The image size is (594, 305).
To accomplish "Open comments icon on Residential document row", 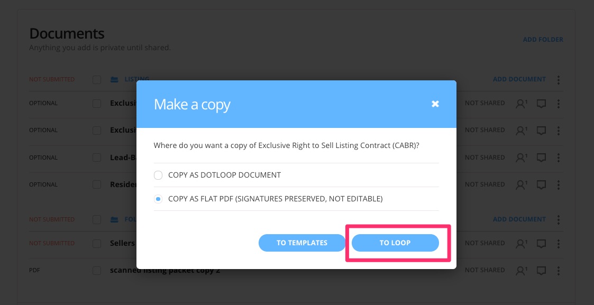I will pos(541,184).
